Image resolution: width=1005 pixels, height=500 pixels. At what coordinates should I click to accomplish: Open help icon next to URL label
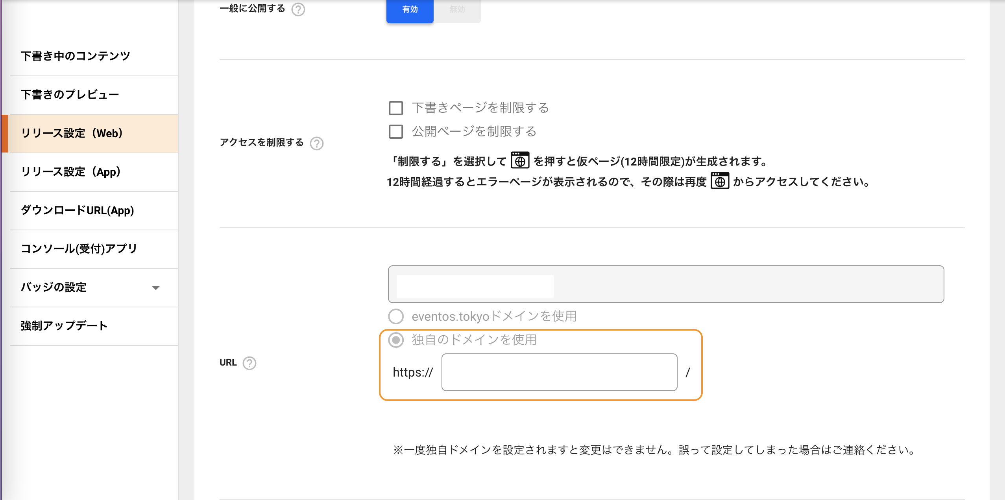click(x=249, y=363)
